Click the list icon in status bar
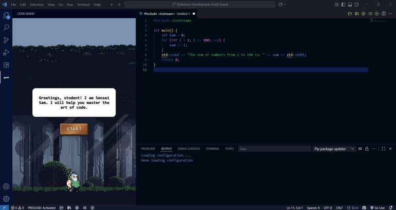This screenshot has height=210, width=396. (x=85, y=208)
